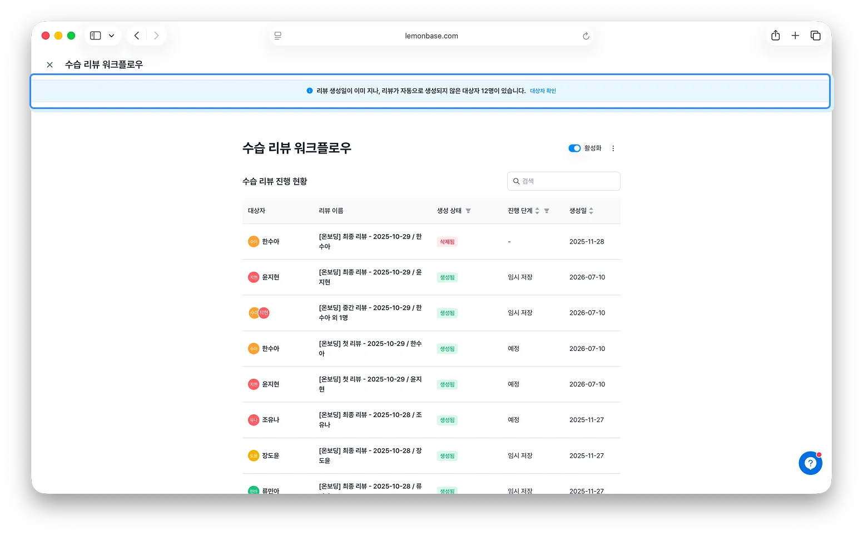Viewport: 863px width, 535px height.
Task: Open a new tab with the plus icon
Action: 795,36
